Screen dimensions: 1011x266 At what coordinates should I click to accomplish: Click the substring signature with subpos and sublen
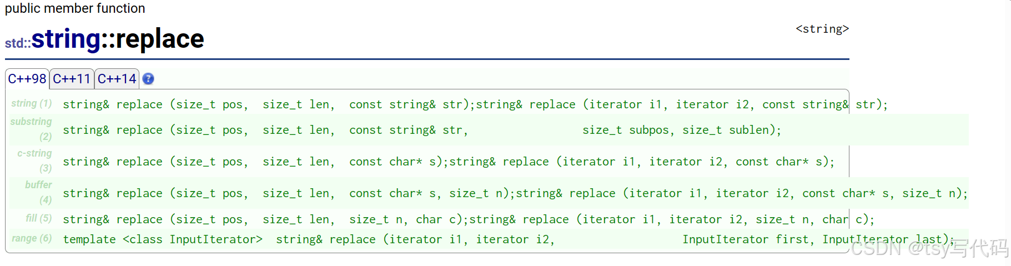click(422, 130)
